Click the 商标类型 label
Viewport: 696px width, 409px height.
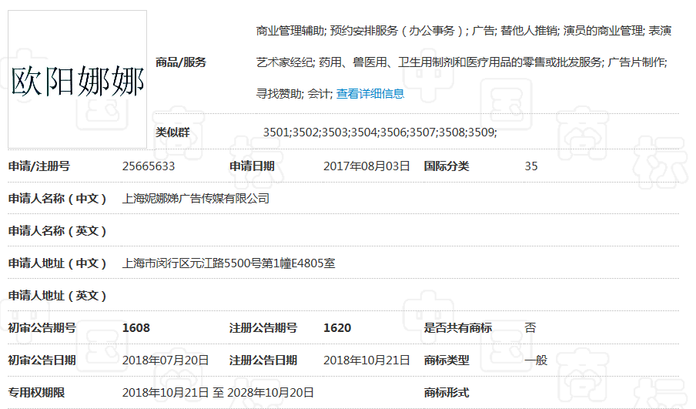(x=447, y=360)
